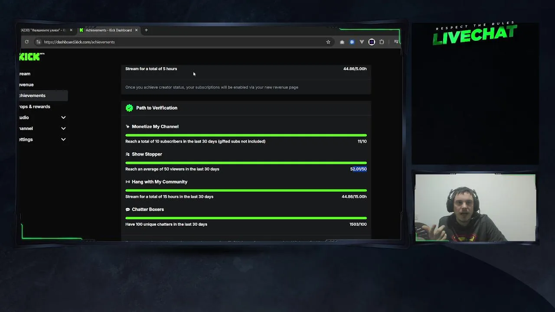Select Achievements in the sidebar

[43, 95]
